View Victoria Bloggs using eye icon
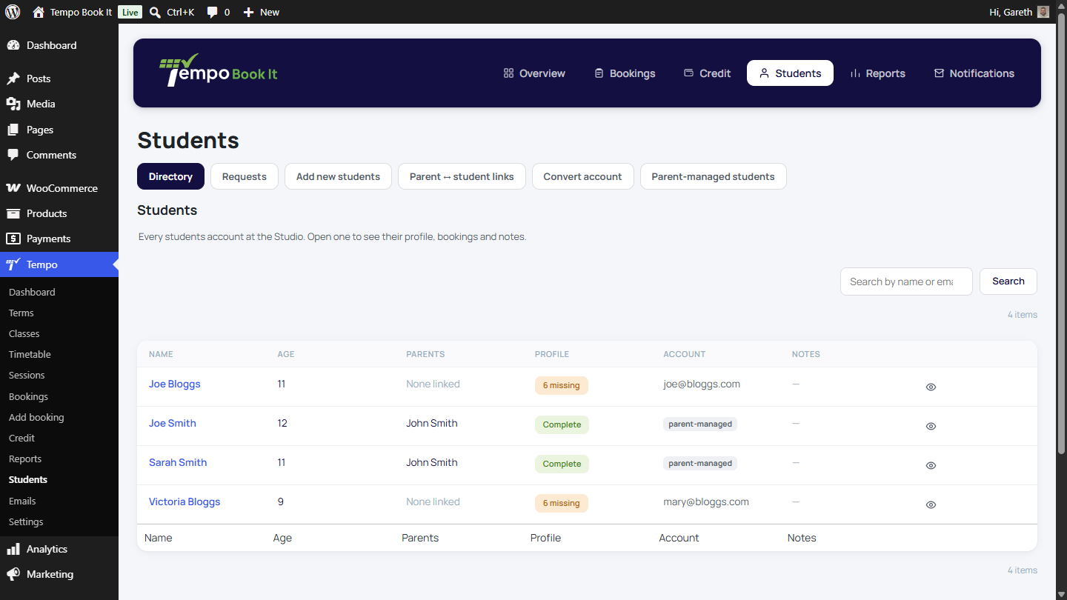1067x600 pixels. coord(931,504)
